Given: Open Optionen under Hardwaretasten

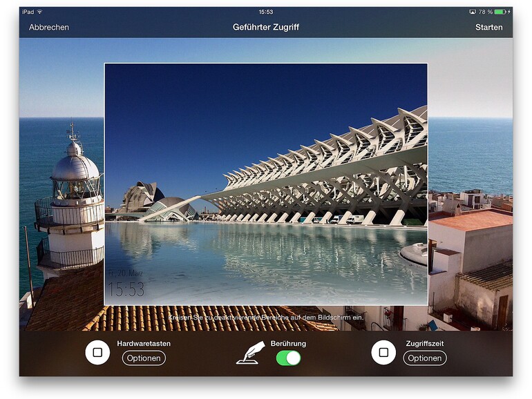Looking at the screenshot, I should [x=144, y=358].
